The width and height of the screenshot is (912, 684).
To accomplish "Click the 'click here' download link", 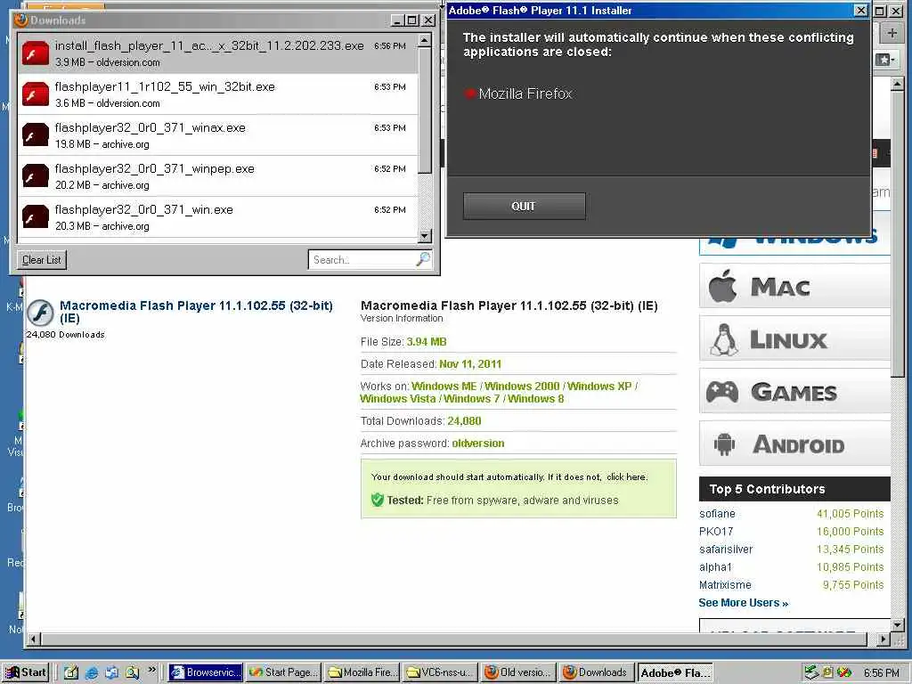I will coord(626,477).
